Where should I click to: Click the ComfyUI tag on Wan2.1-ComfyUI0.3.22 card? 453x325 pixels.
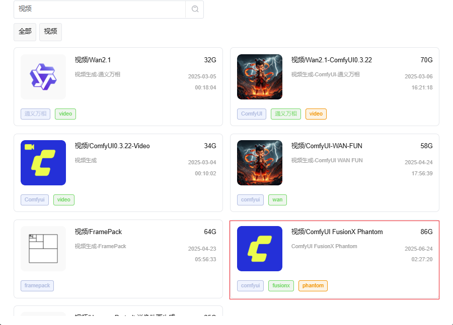point(252,114)
